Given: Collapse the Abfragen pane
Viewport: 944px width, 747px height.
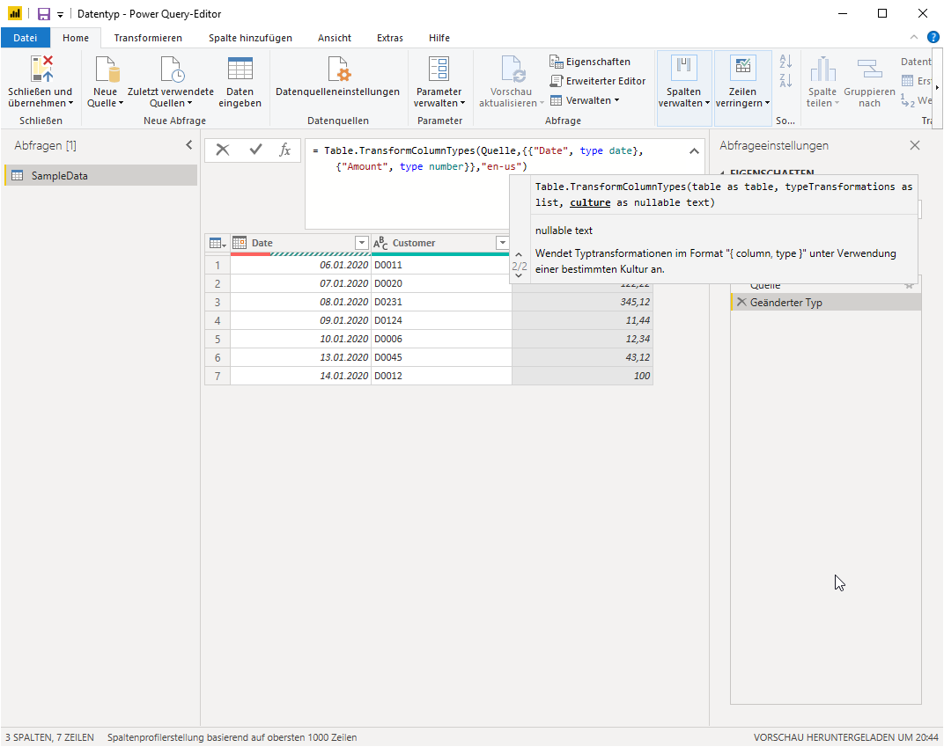Looking at the screenshot, I should (189, 145).
